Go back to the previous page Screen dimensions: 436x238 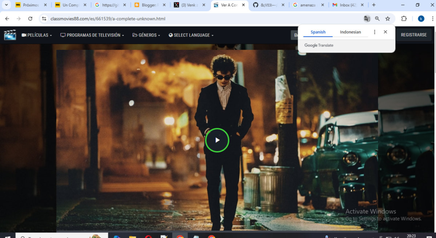(7, 19)
